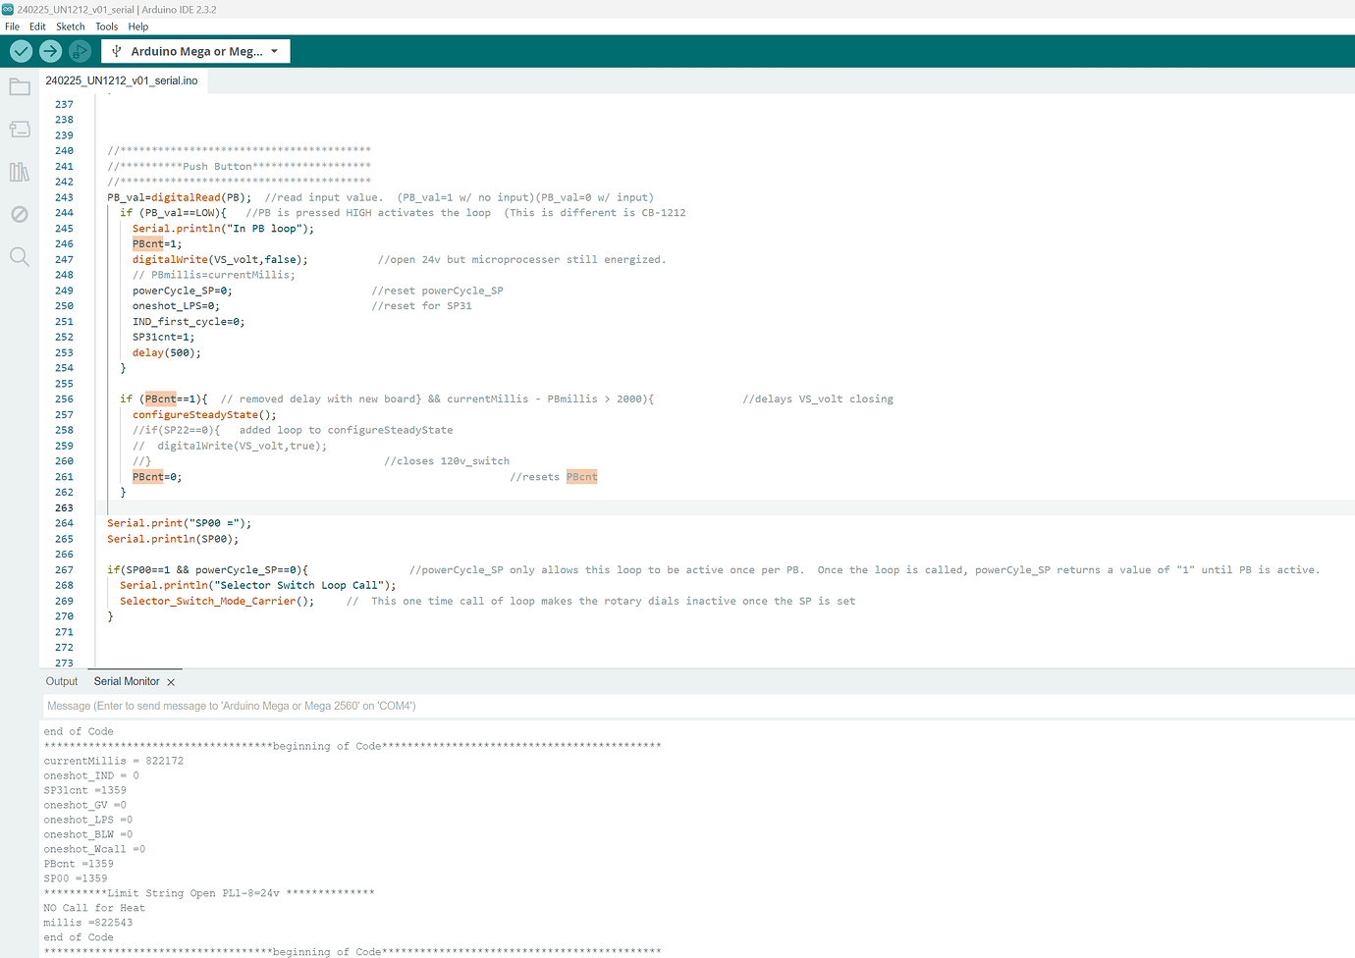This screenshot has width=1355, height=958.
Task: Open the Debug panel in the sidebar
Action: 20,214
